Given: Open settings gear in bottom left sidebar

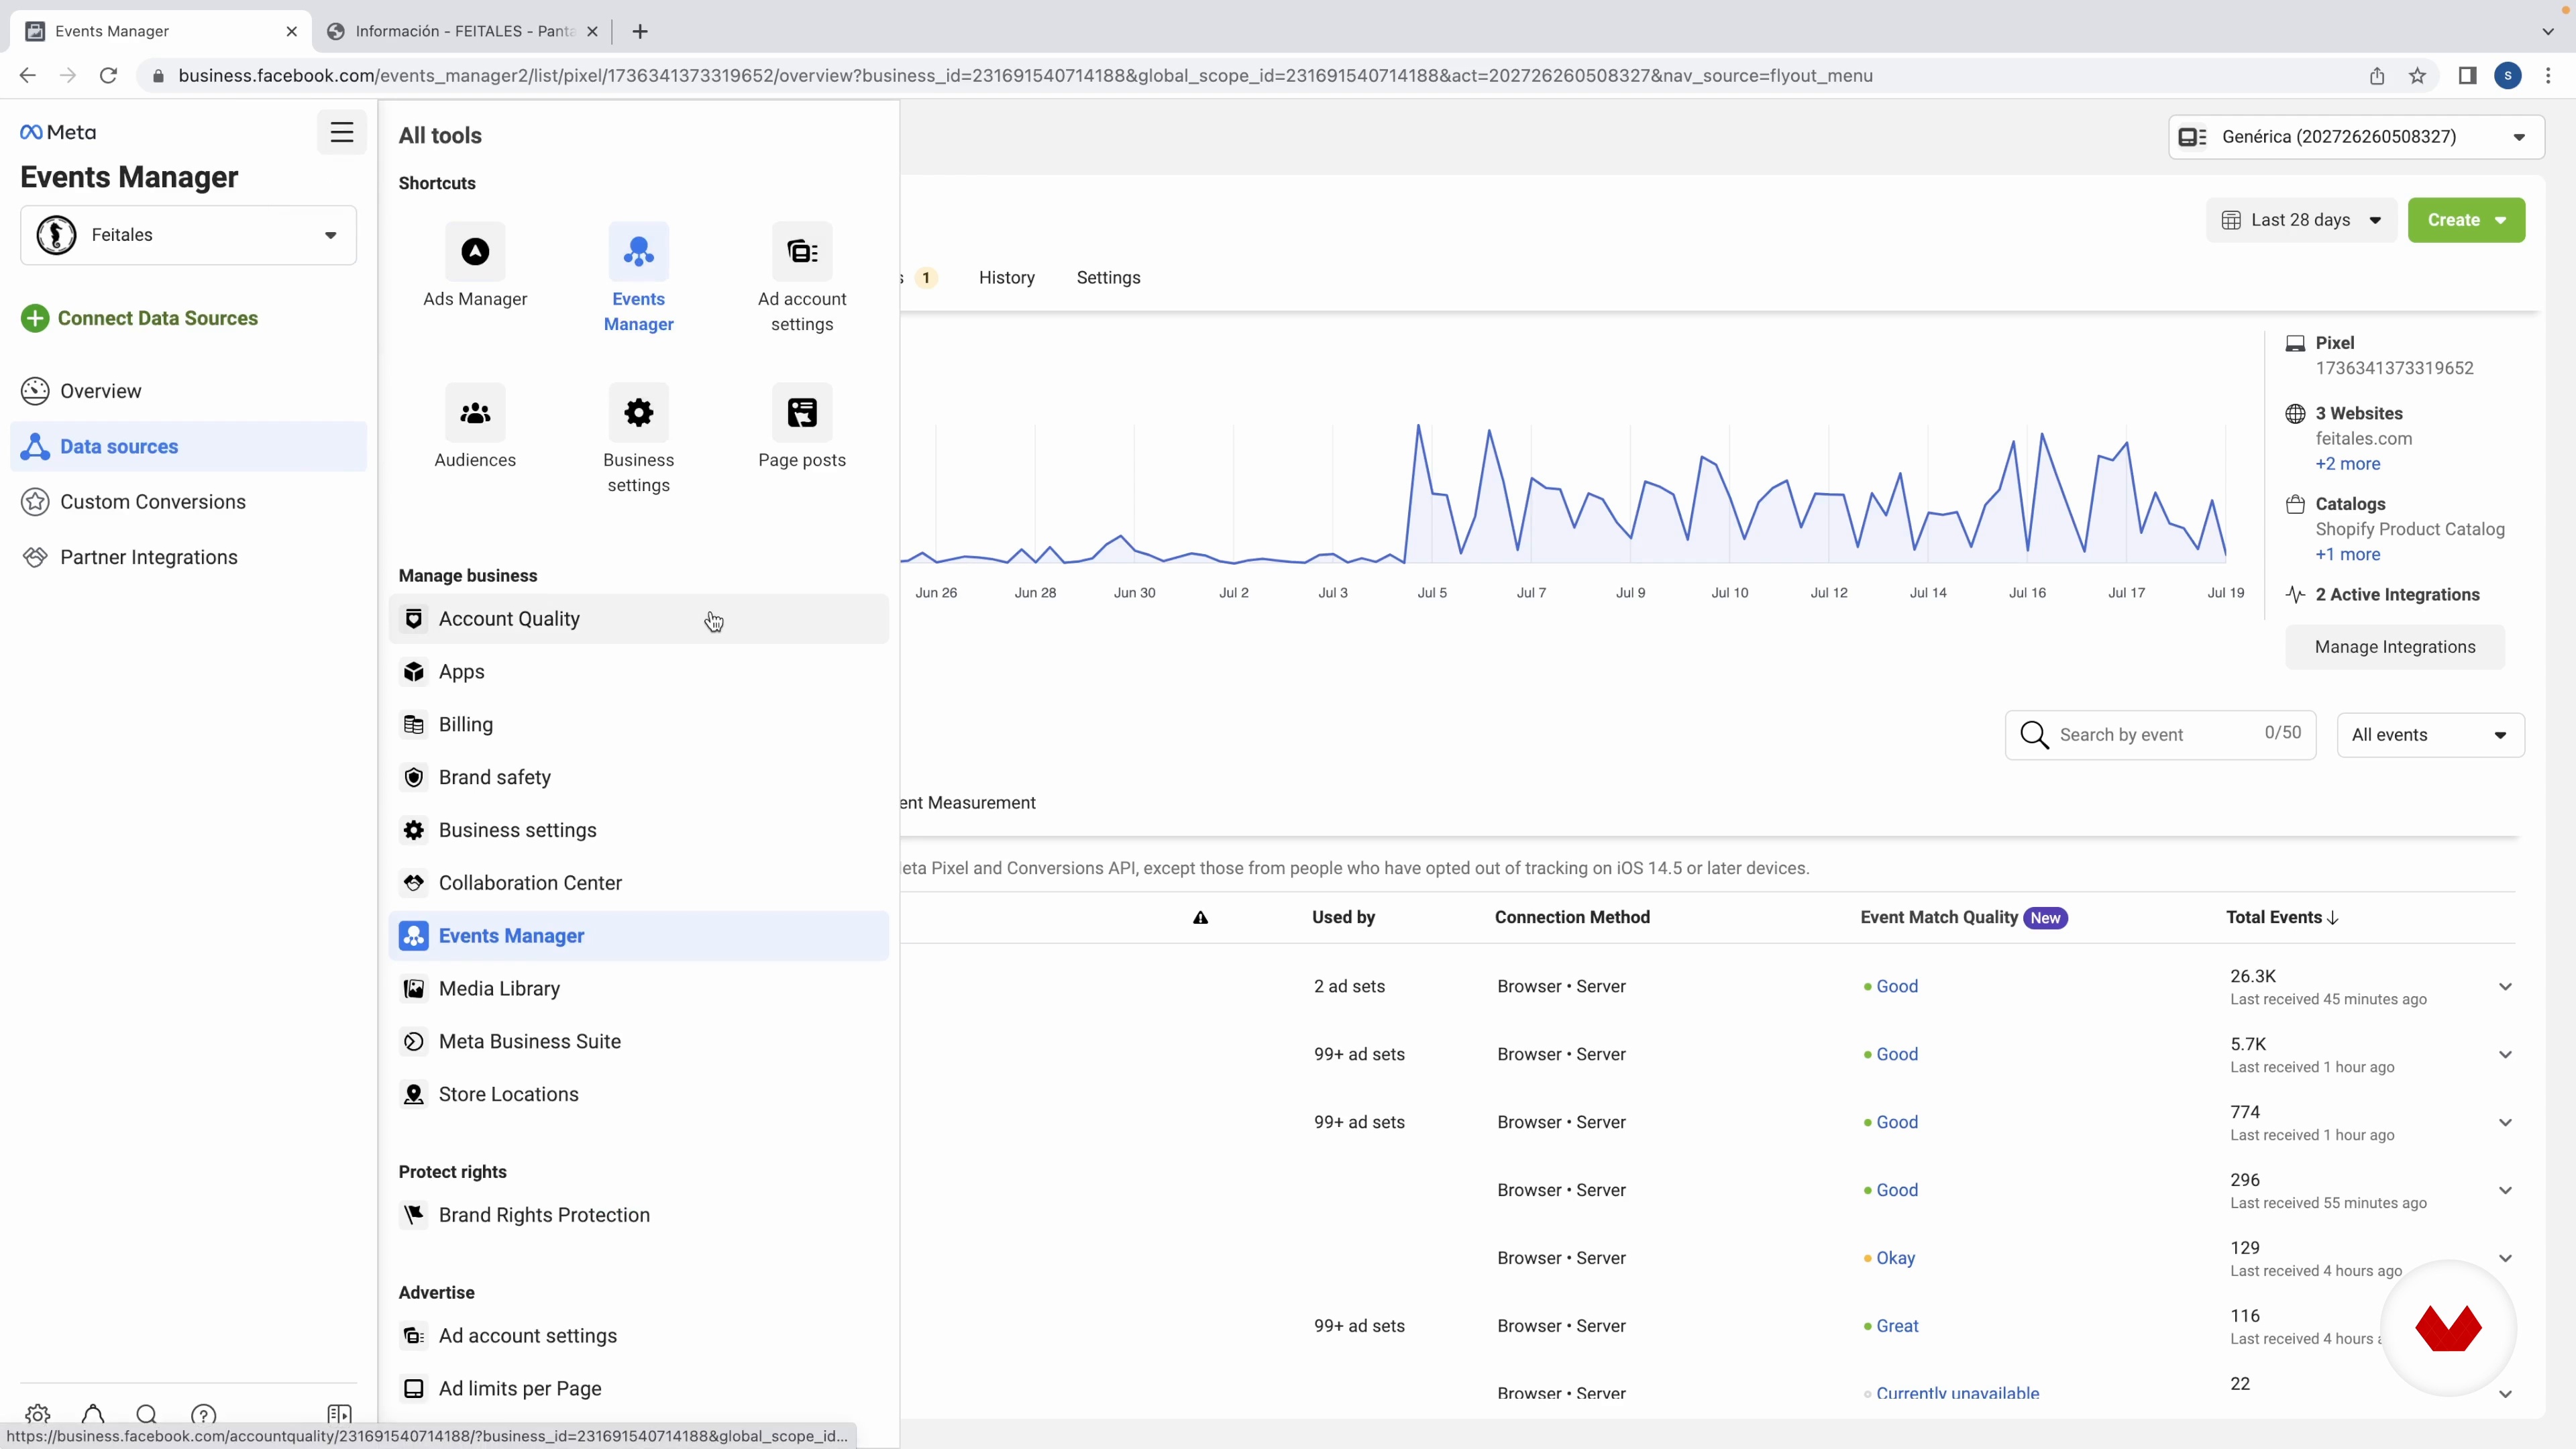Looking at the screenshot, I should point(38,1414).
